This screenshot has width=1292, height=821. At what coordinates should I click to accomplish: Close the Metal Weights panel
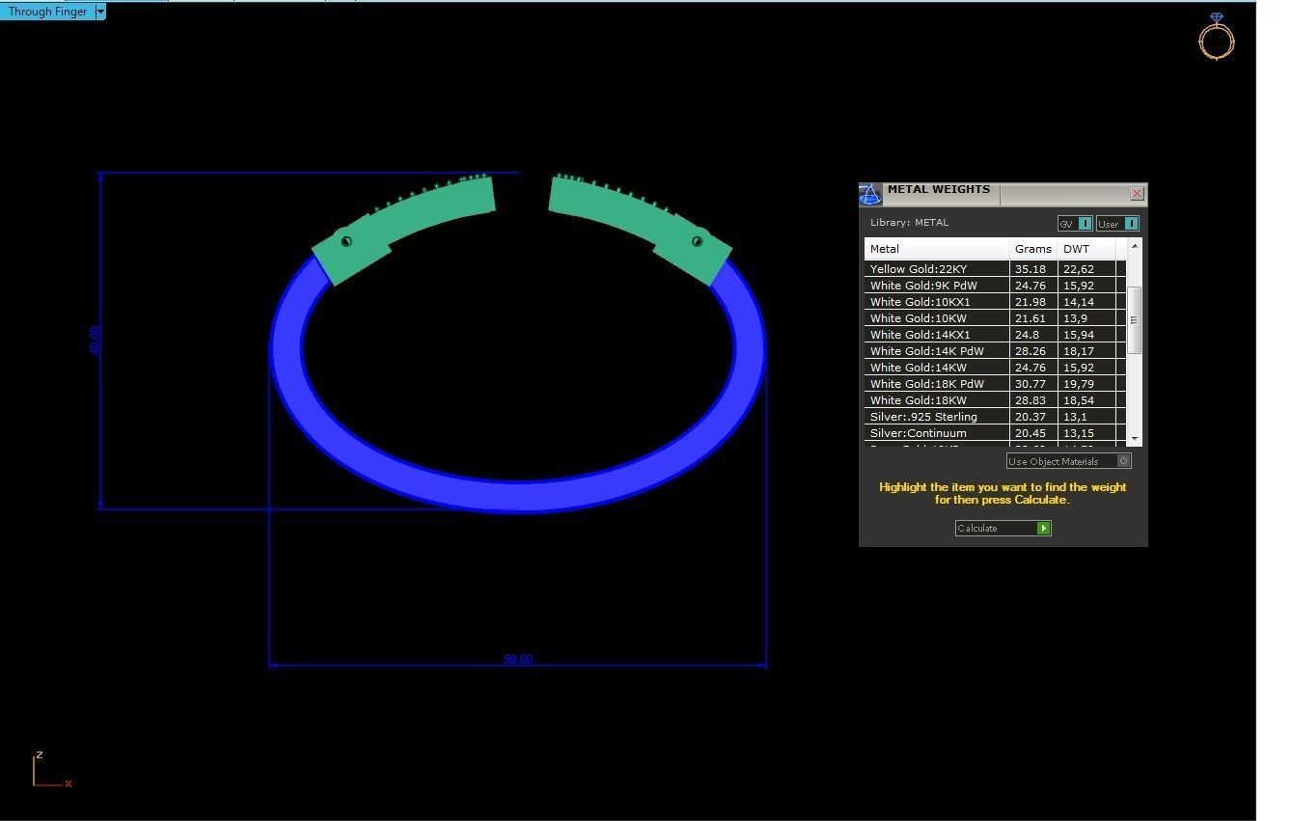(1137, 194)
